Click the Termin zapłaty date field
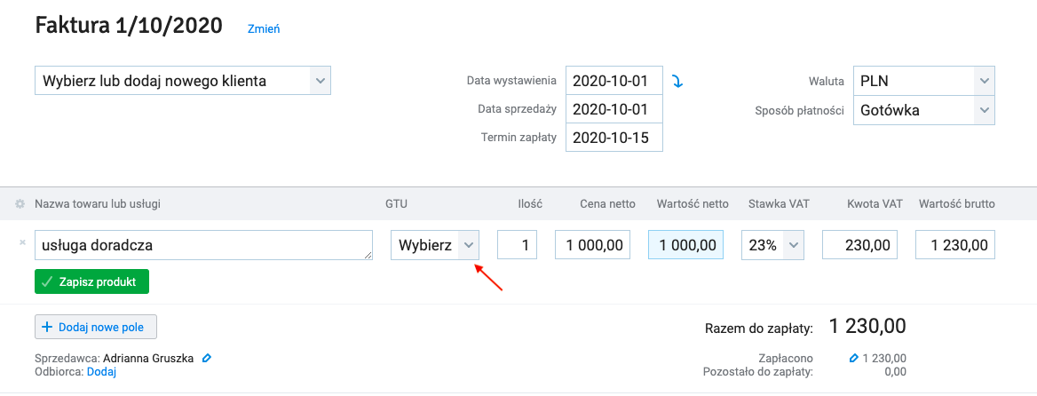This screenshot has height=396, width=1037. [x=614, y=138]
